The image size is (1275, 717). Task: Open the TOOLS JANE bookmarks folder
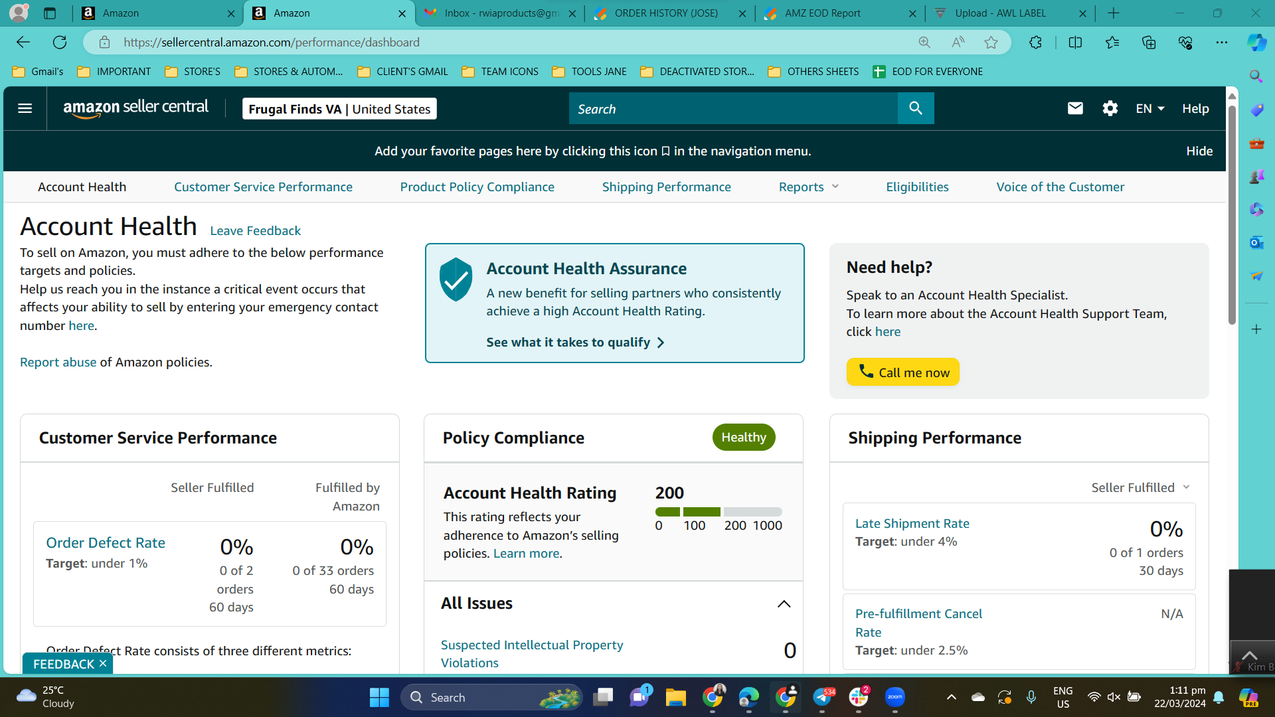[x=589, y=72]
